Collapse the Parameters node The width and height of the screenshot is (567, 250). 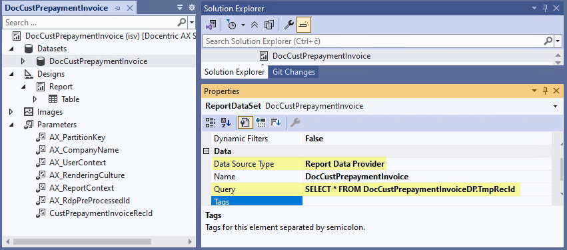tap(11, 125)
